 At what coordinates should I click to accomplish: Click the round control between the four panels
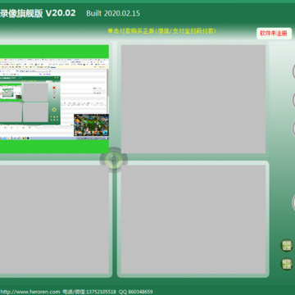coord(114,160)
